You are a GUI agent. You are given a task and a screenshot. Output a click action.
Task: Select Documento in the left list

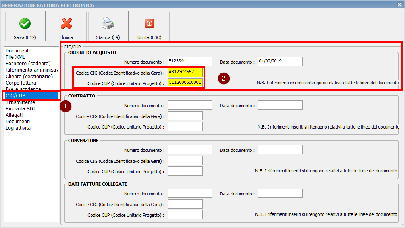coord(19,51)
